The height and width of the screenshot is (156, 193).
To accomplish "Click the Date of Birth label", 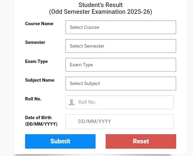I will pyautogui.click(x=38, y=118).
